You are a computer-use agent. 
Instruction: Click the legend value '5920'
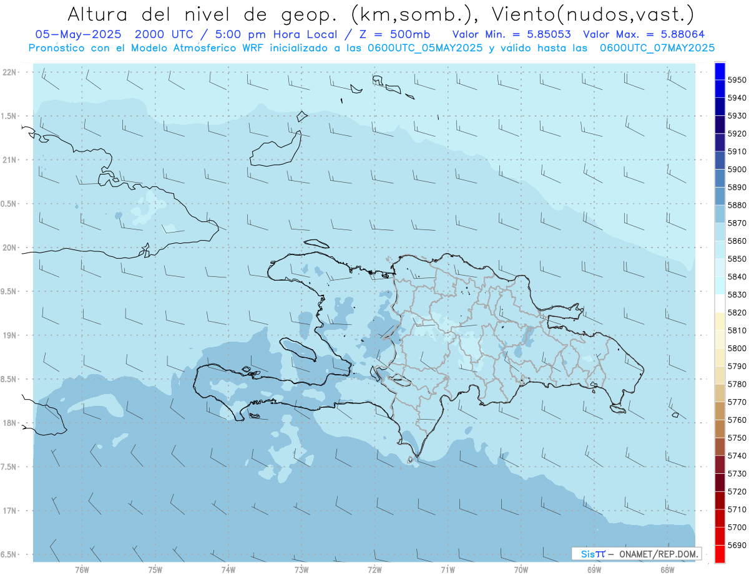pyautogui.click(x=737, y=134)
